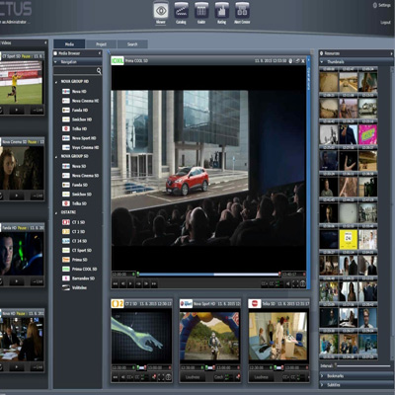Click play button in main Prima COOL player

pos(130,283)
